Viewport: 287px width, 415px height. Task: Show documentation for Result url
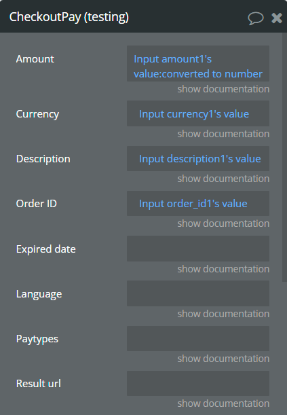click(223, 403)
